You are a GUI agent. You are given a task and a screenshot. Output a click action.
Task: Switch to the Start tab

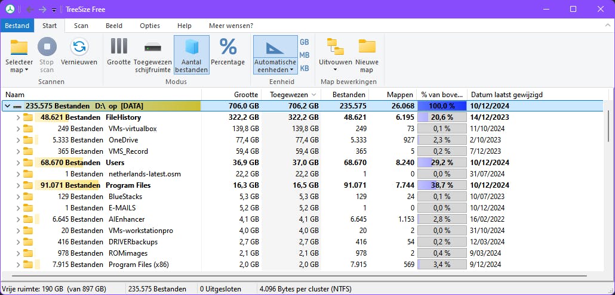coord(50,26)
